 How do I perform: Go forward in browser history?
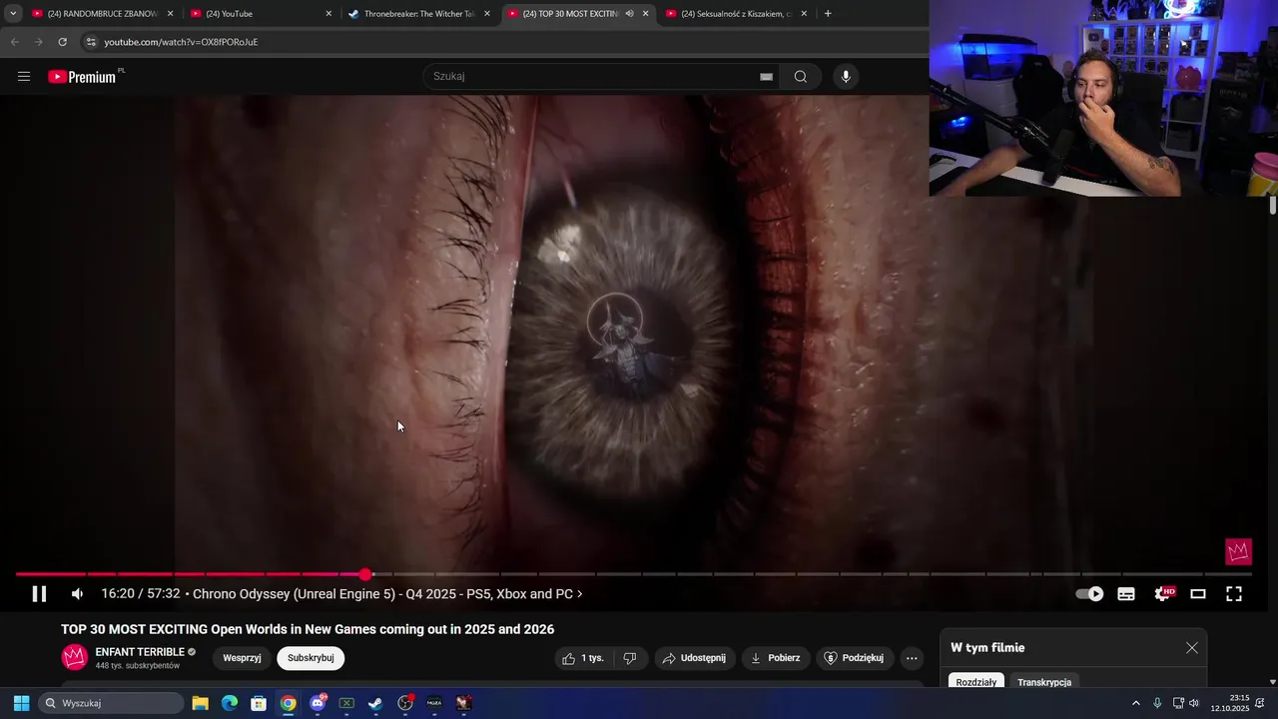(x=38, y=42)
